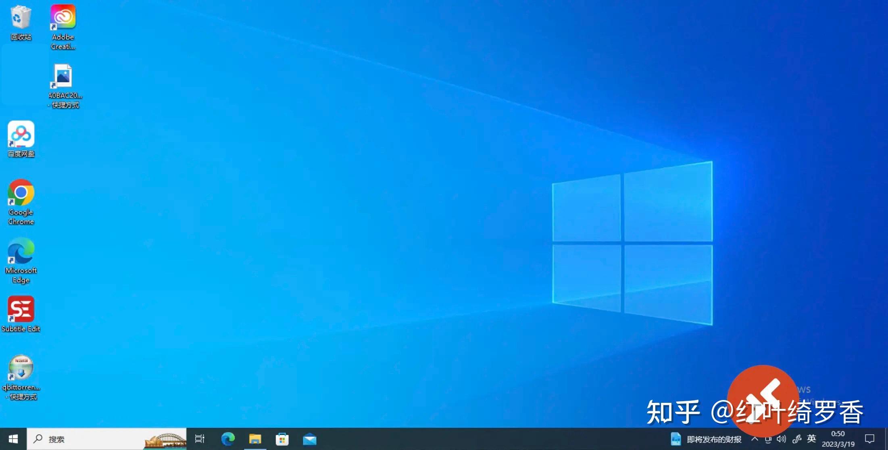Expand hidden system tray icons
Screen dimensions: 888x450
755,439
